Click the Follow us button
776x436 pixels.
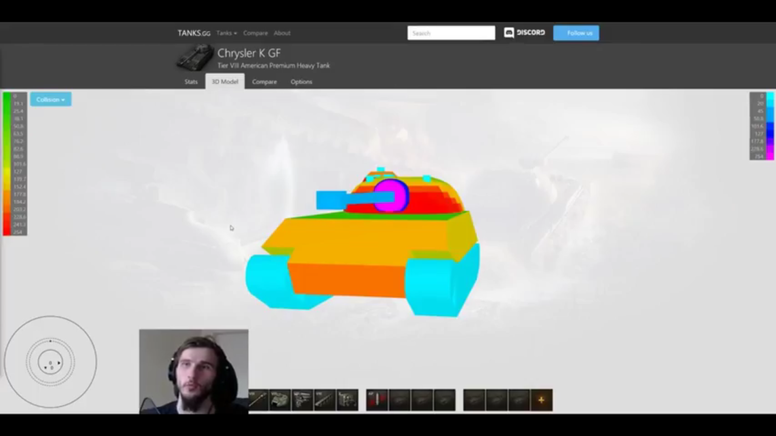576,33
